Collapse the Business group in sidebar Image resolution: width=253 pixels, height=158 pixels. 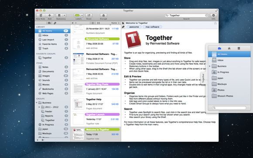[37, 103]
